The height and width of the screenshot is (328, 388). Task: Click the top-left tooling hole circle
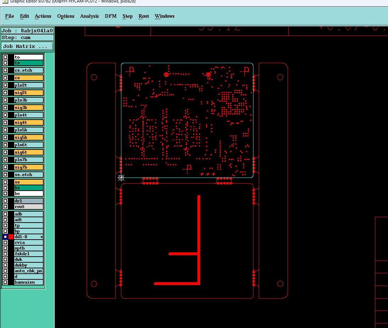(94, 77)
